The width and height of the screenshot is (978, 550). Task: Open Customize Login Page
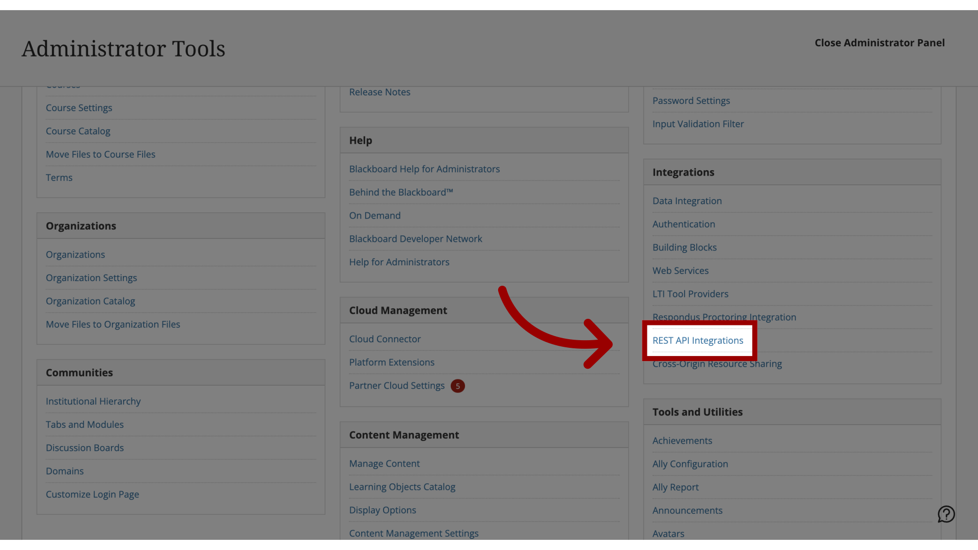coord(92,494)
